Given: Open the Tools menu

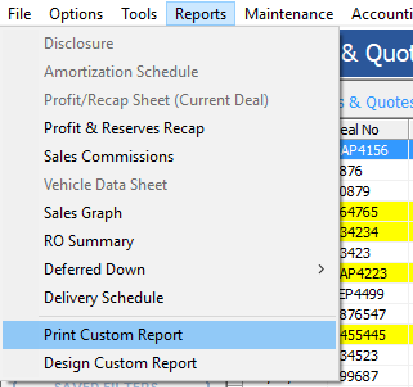Looking at the screenshot, I should (x=139, y=13).
